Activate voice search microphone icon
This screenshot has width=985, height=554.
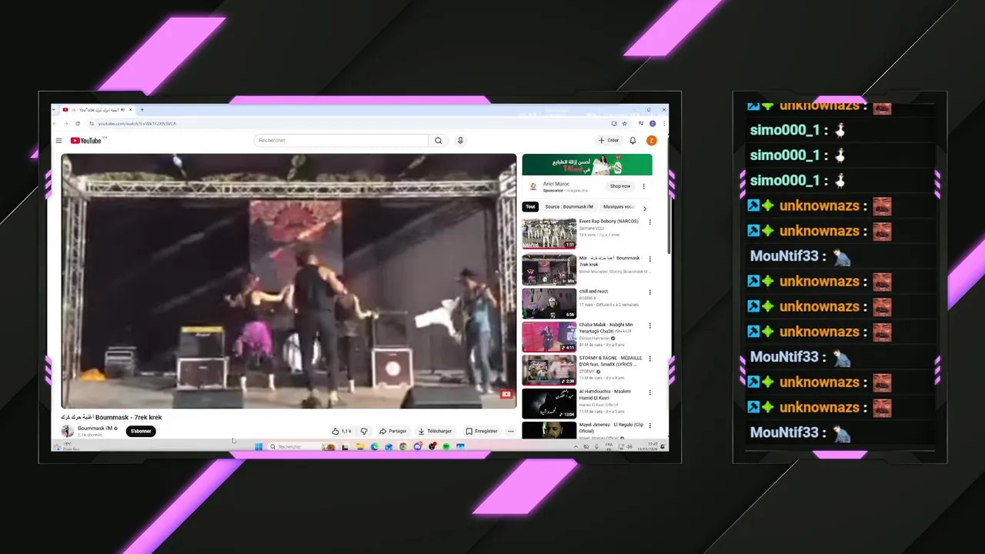[x=460, y=141]
